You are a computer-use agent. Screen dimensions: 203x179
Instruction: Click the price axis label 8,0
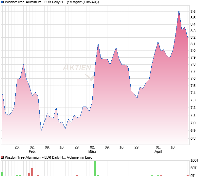click(x=193, y=50)
